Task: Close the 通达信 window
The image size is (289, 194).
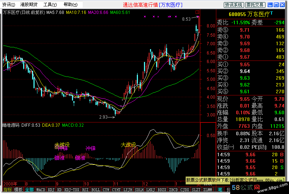Action: 282,5
